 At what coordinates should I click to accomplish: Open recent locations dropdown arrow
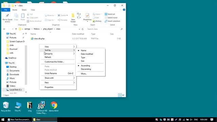coord(13,29)
